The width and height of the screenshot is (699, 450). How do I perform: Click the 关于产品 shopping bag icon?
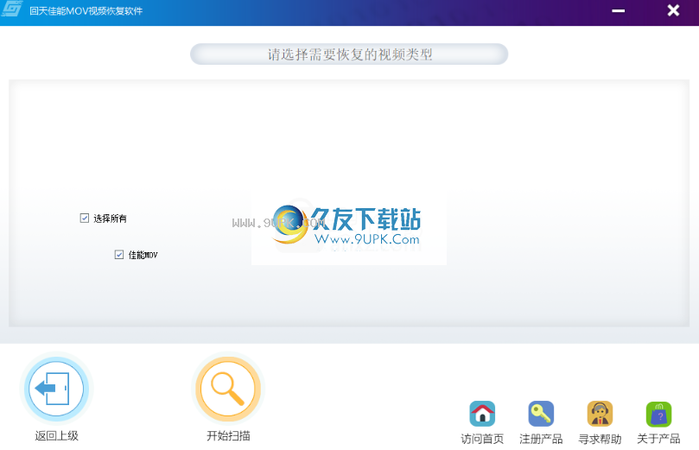click(658, 414)
